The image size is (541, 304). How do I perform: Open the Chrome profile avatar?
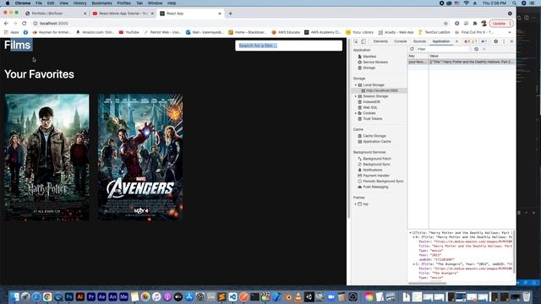pyautogui.click(x=484, y=24)
